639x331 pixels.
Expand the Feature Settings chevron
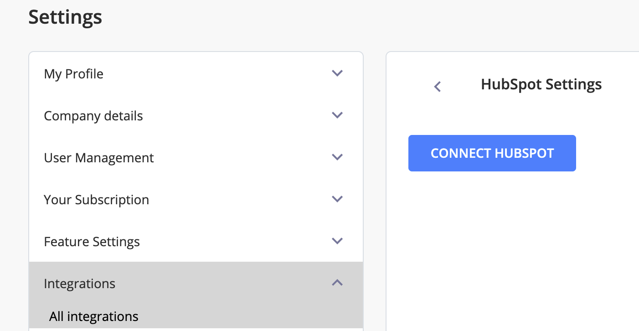click(x=337, y=241)
